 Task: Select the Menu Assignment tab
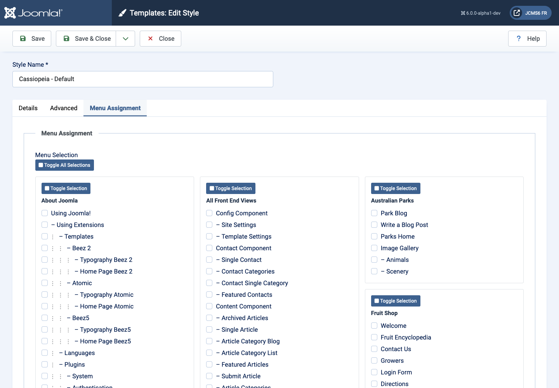click(115, 108)
